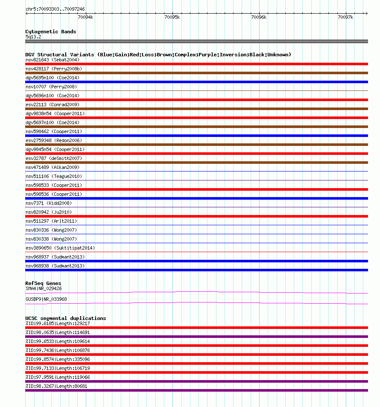Click nsv830338 (Wong2007) variant label

(51, 239)
